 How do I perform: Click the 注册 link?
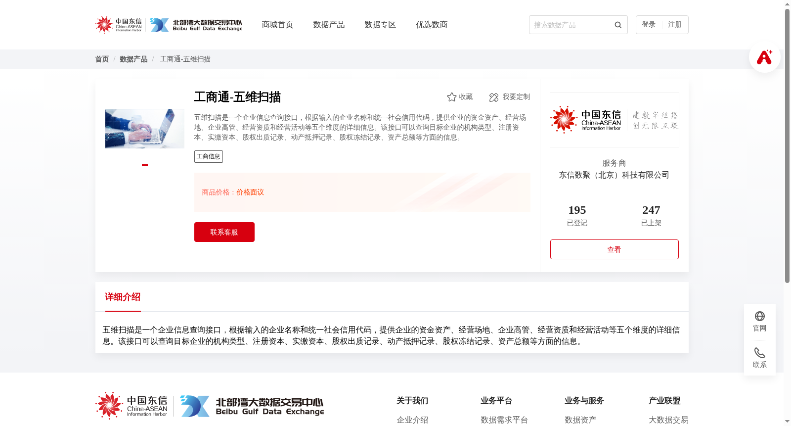pos(675,25)
